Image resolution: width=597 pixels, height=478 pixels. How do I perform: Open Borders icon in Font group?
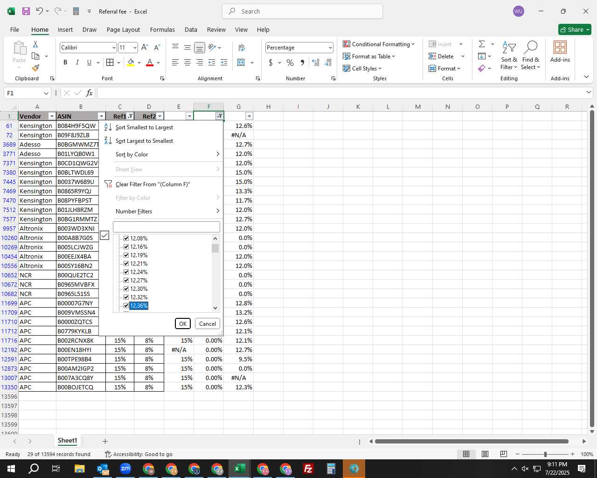point(110,62)
